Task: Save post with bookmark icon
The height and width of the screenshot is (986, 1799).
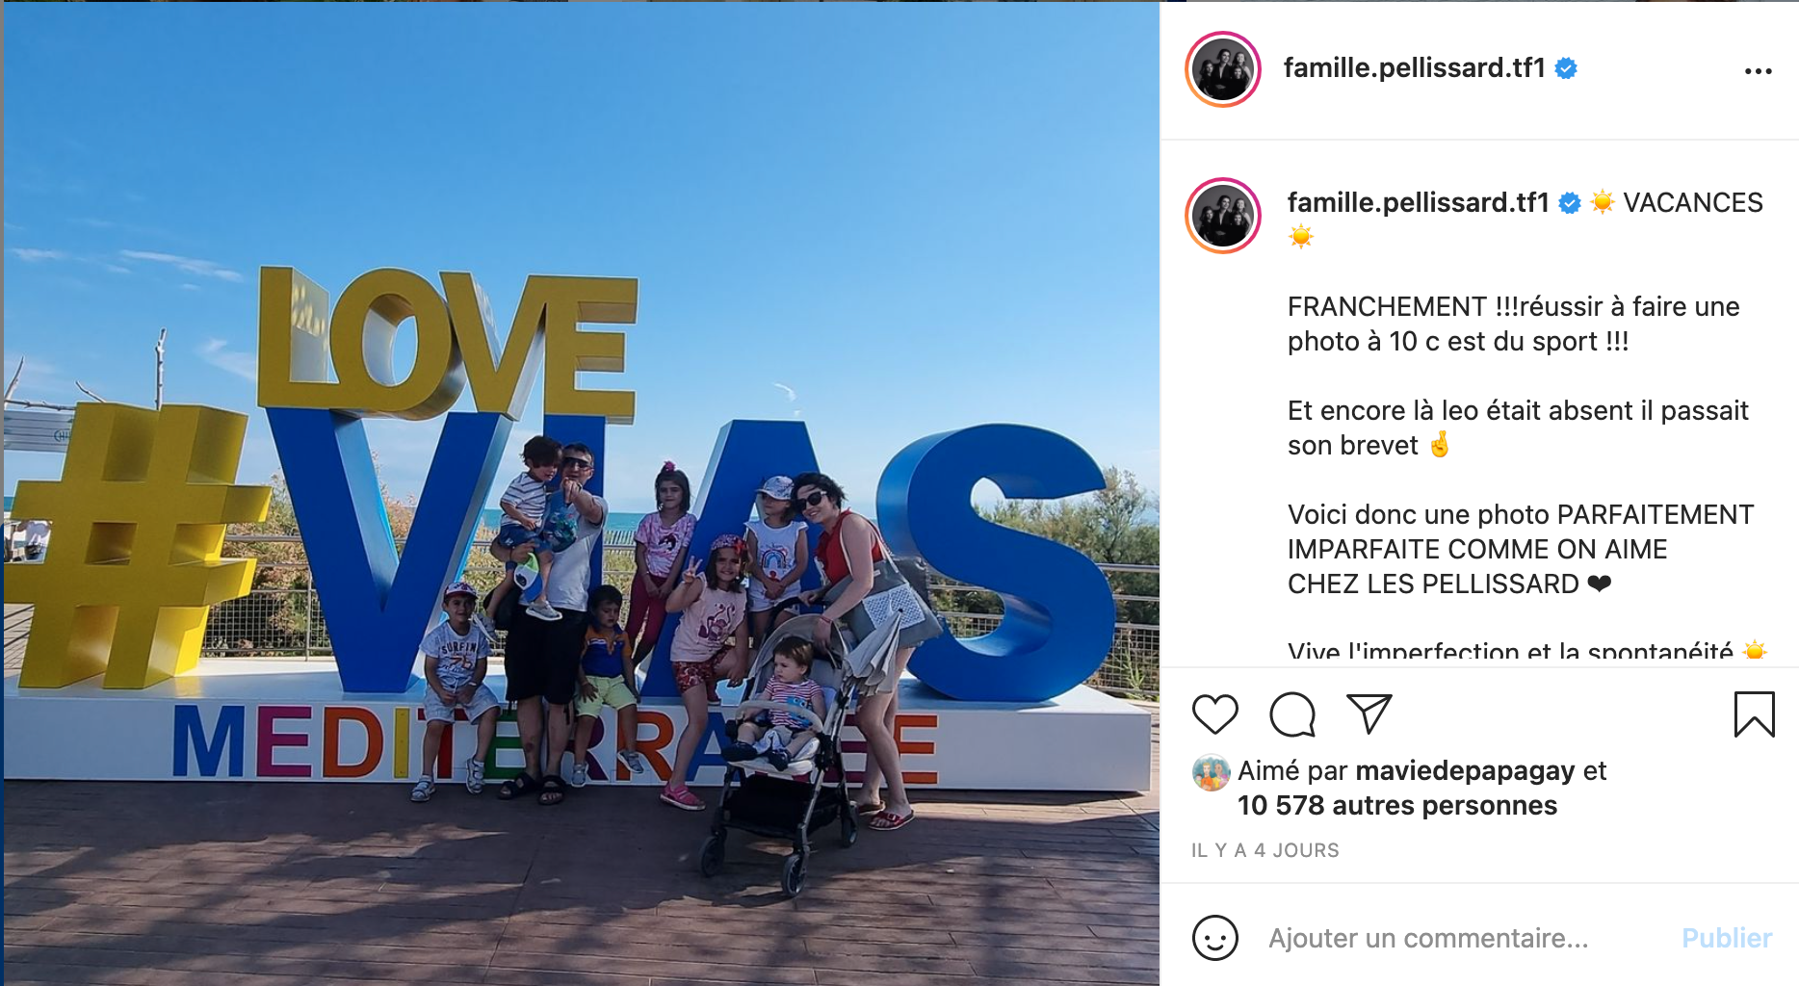Action: tap(1754, 714)
